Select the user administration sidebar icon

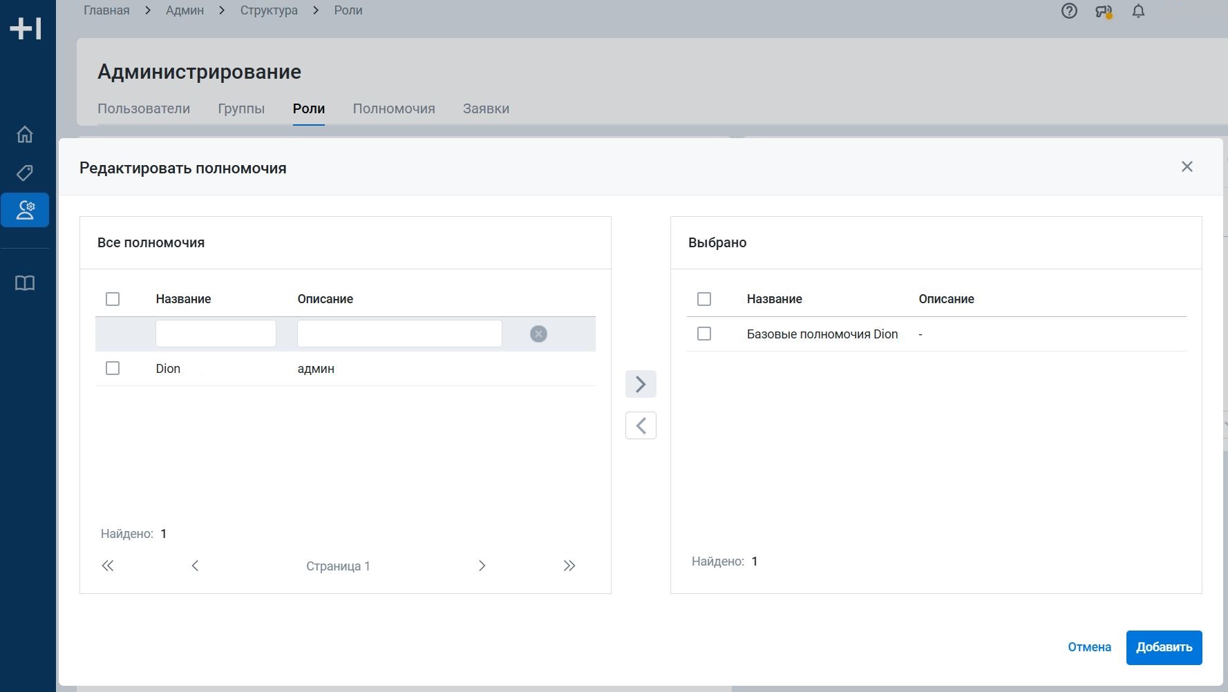pos(25,210)
